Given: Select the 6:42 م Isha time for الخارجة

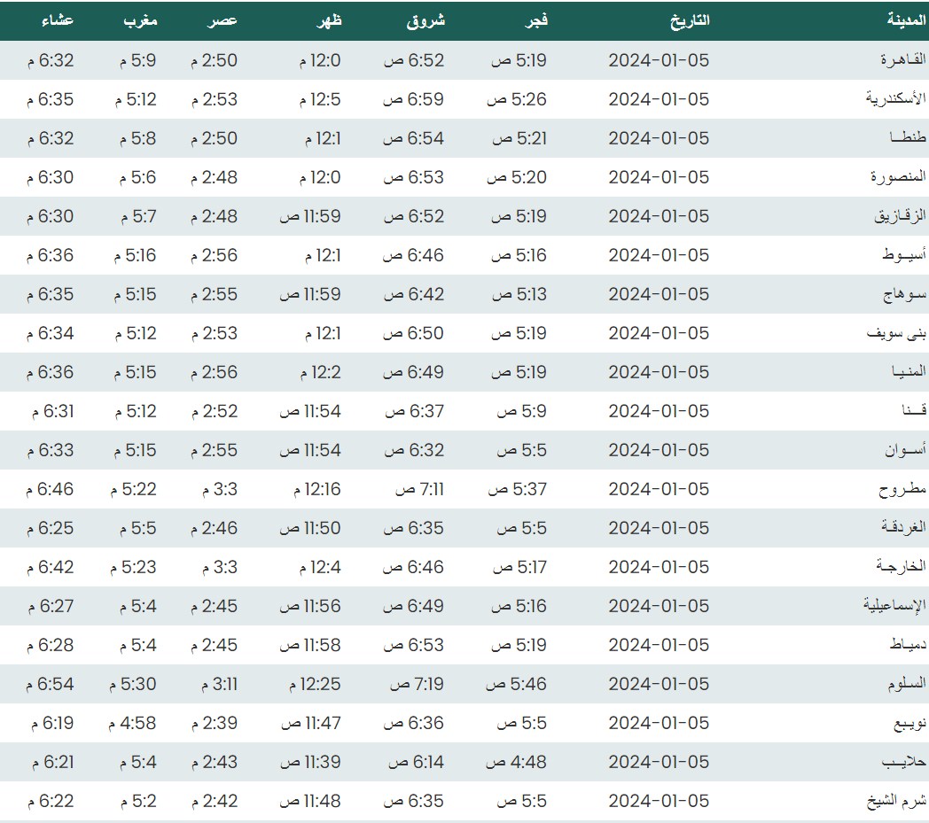Looking at the screenshot, I should tap(51, 567).
